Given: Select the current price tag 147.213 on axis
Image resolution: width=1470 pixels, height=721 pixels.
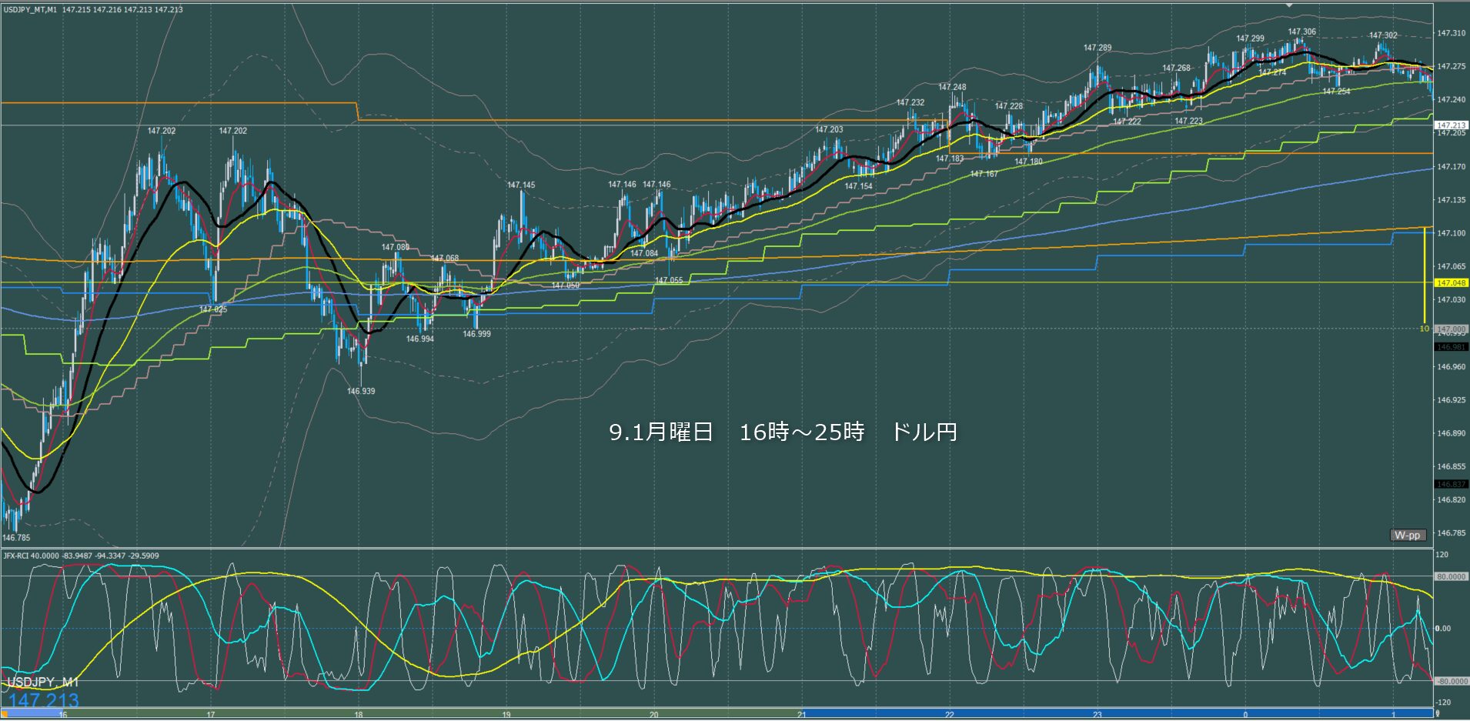Looking at the screenshot, I should [1452, 125].
